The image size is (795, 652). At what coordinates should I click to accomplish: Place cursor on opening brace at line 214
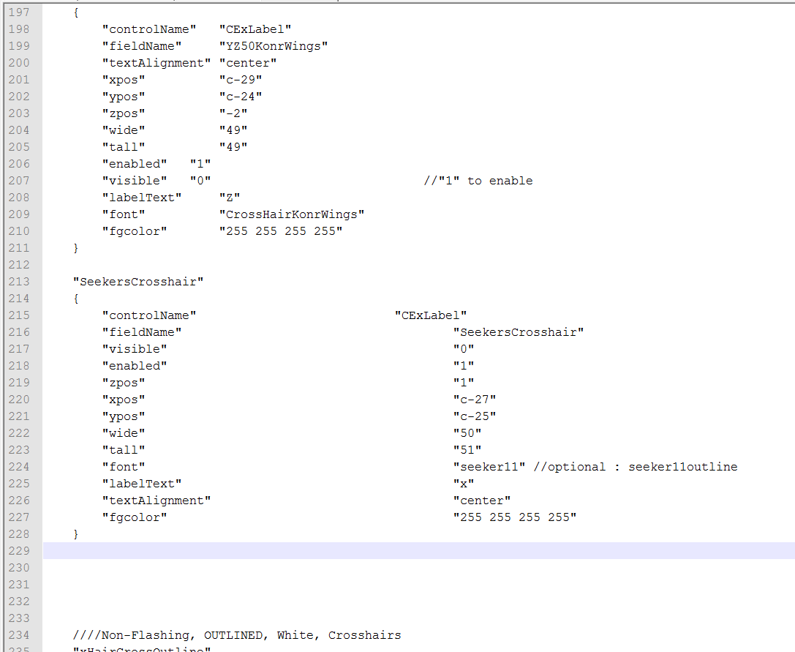(x=76, y=299)
